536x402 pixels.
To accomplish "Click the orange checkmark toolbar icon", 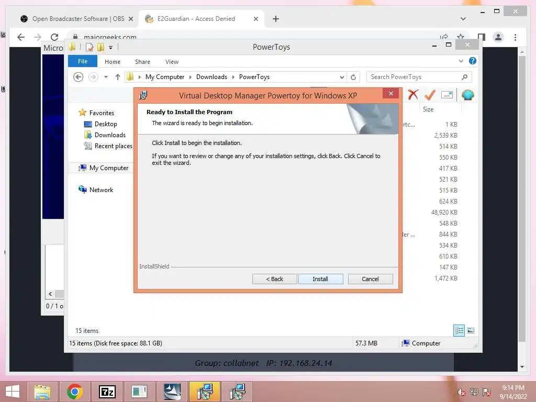I will tap(430, 95).
